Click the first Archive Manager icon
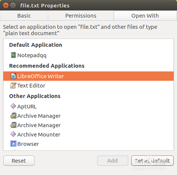The width and height of the screenshot is (177, 175). [13, 116]
